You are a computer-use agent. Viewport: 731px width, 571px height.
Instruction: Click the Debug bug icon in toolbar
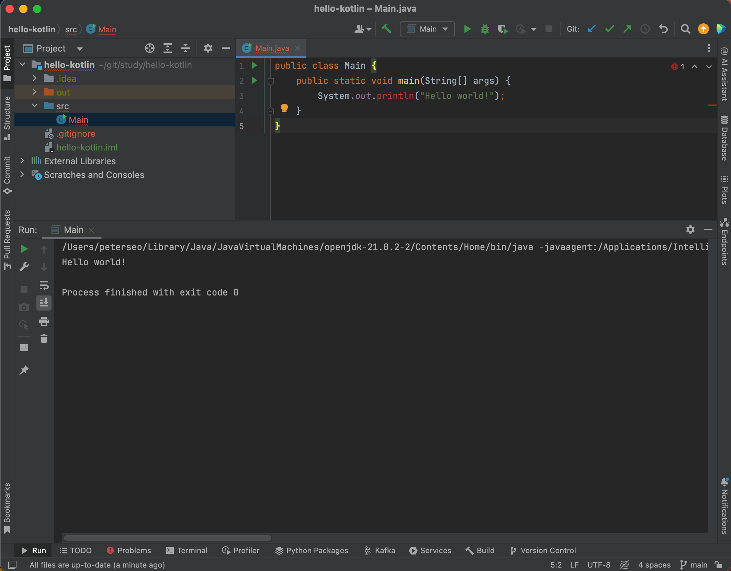tap(485, 29)
